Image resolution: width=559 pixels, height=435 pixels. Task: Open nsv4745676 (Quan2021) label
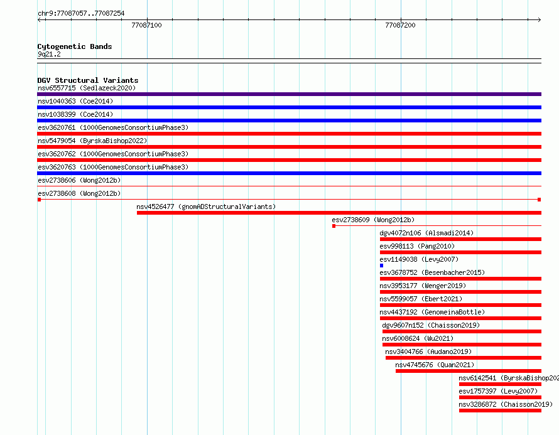435,365
